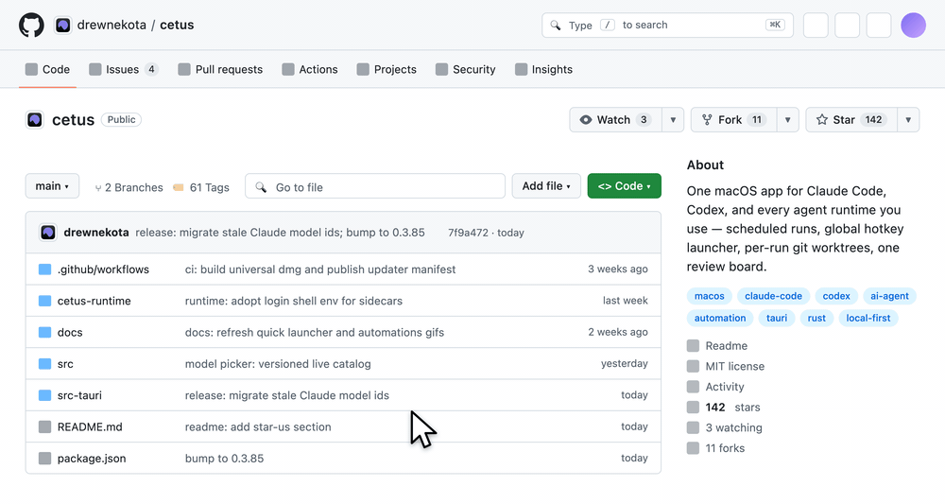Open the Projects tab

click(x=387, y=69)
